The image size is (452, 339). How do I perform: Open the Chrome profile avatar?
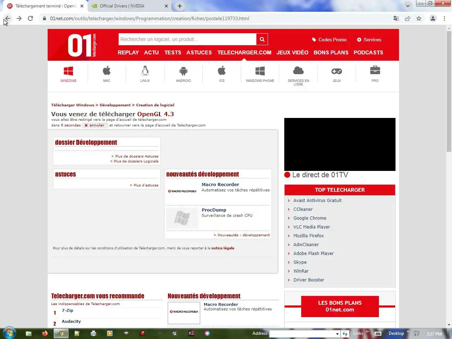433,18
